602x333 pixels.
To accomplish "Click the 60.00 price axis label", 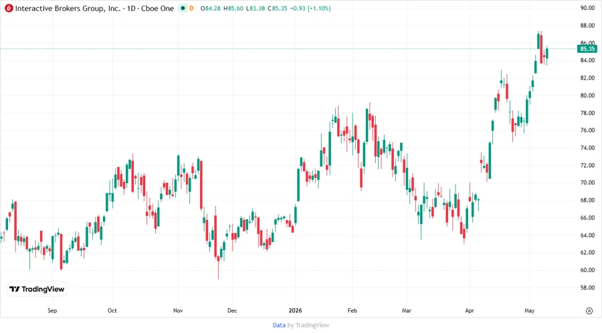I will (587, 270).
